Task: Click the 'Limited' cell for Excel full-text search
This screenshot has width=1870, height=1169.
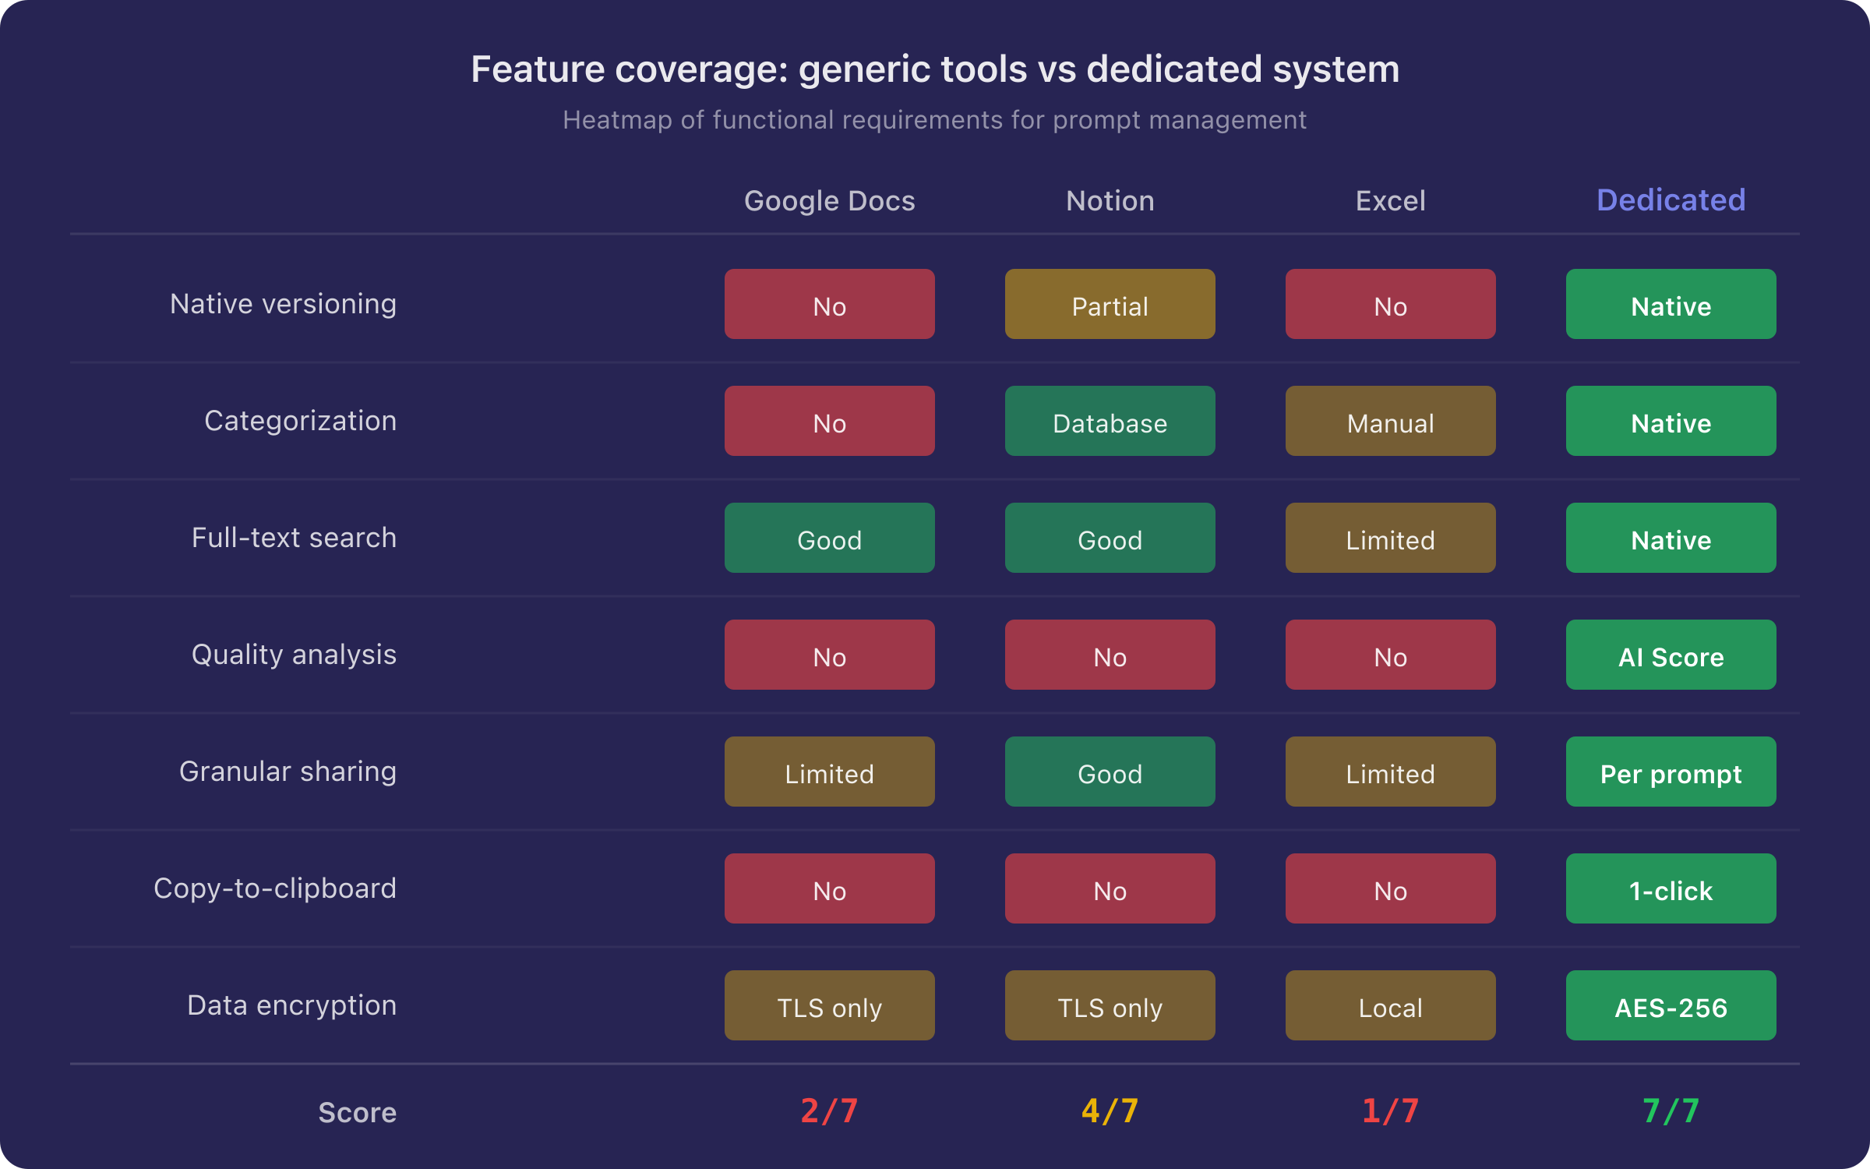Action: coord(1389,538)
